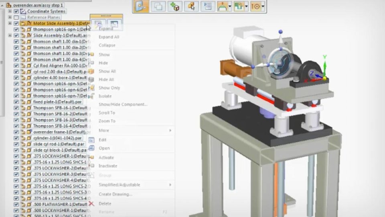Open the arc tool dropdown arrow in the top toolbar
The height and width of the screenshot is (217, 385).
pyautogui.click(x=230, y=6)
